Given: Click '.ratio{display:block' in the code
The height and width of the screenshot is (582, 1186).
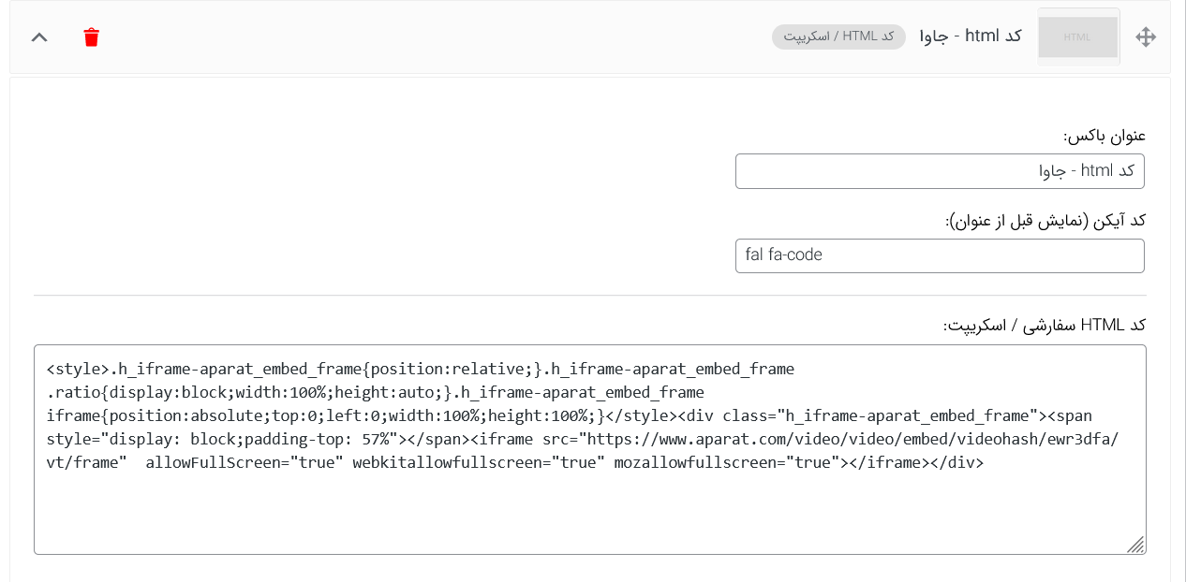Looking at the screenshot, I should coord(137,392).
